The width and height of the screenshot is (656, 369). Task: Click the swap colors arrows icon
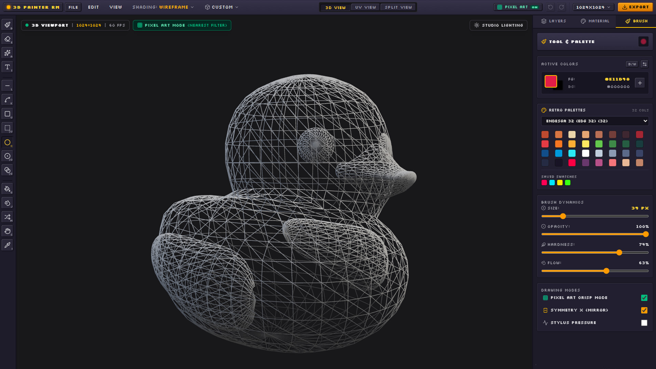coord(644,64)
